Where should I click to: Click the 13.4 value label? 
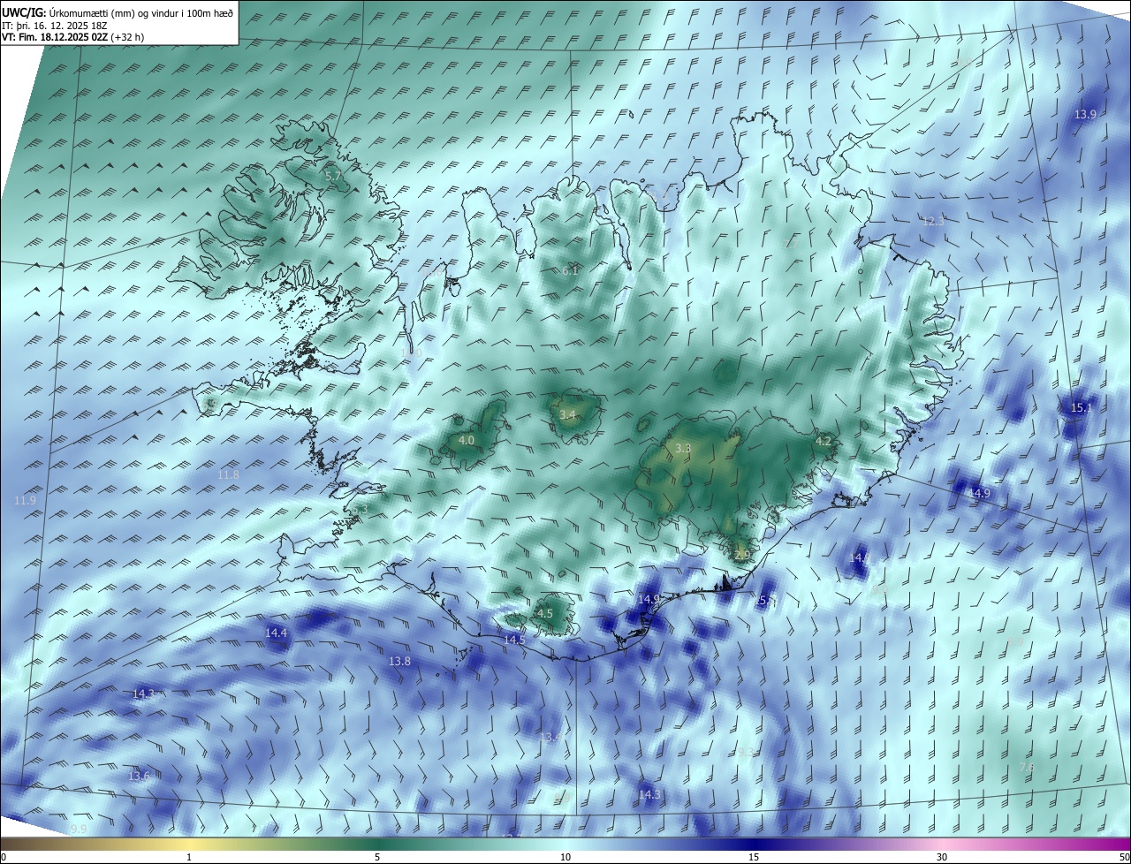[x=550, y=737]
